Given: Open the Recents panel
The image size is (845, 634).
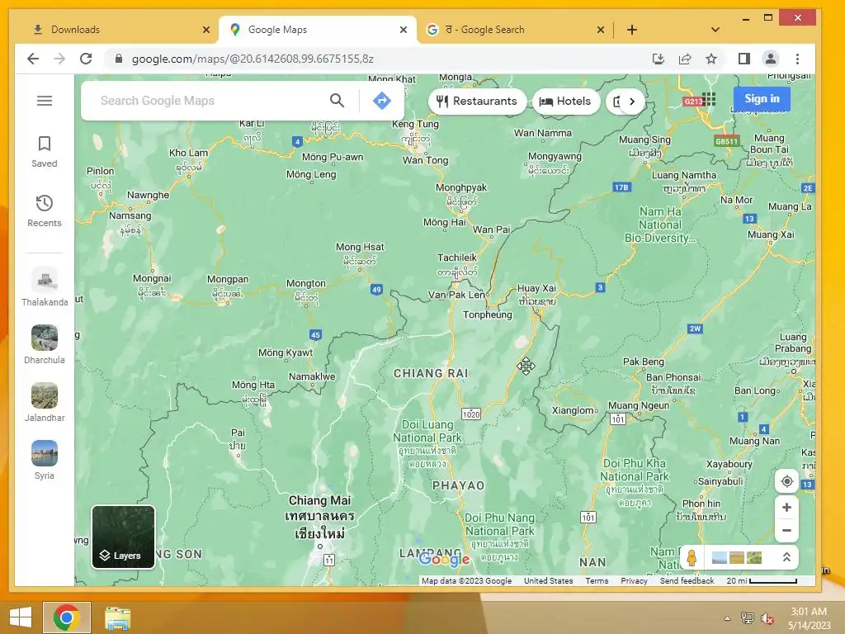Looking at the screenshot, I should 45,211.
